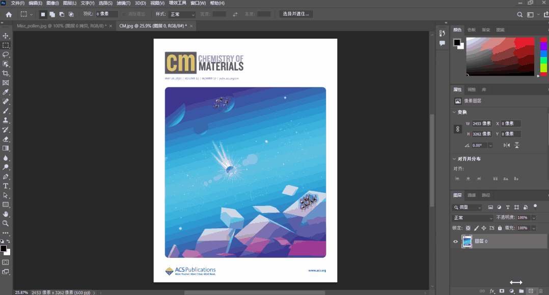Close the CM.jpg document tab
Image resolution: width=549 pixels, height=295 pixels.
coord(191,26)
